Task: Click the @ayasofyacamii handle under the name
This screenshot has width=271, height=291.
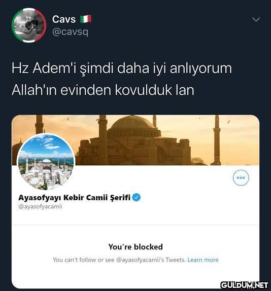Action: [x=40, y=206]
